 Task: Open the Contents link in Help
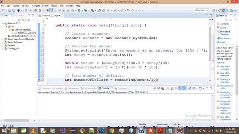(224, 24)
